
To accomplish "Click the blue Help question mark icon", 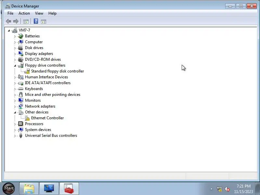I will (36, 21).
